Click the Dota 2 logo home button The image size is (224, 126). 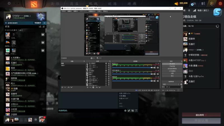(x=34, y=4)
